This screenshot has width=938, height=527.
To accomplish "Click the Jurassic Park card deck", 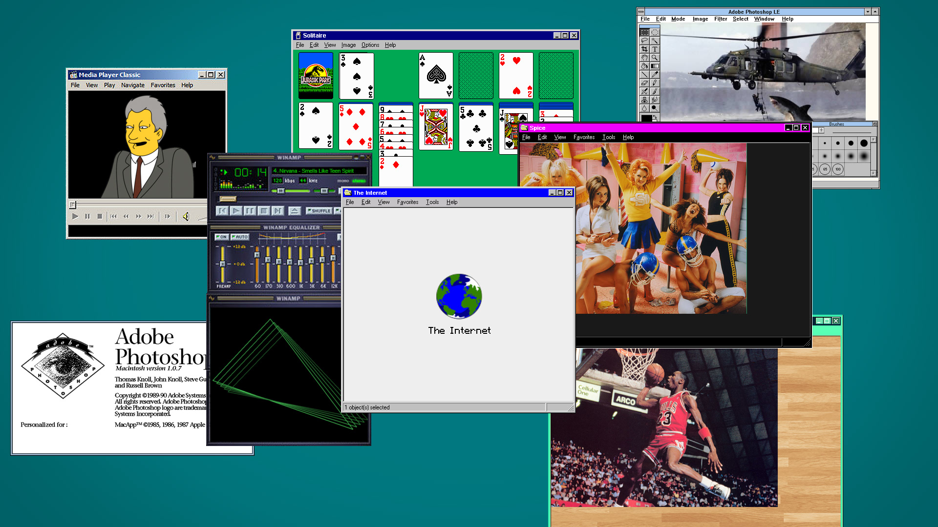I will click(x=316, y=76).
